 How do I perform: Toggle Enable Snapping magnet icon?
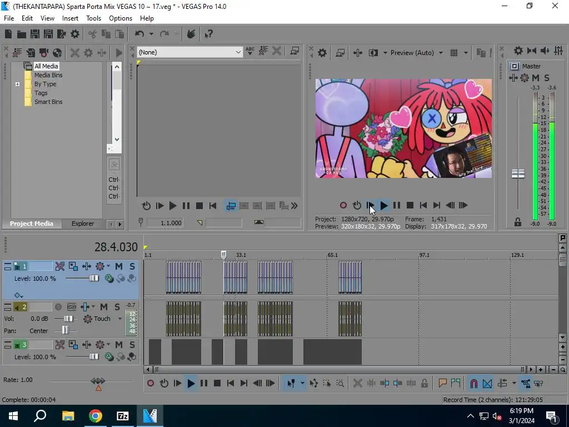pos(473,384)
